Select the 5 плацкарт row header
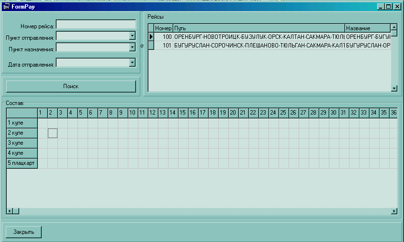 point(22,163)
